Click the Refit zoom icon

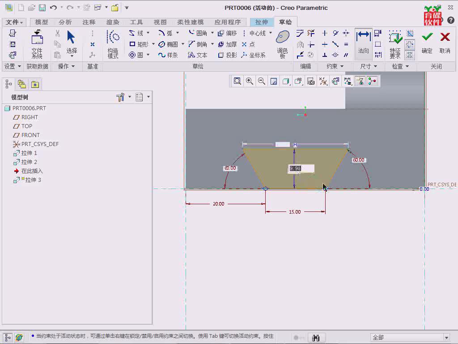237,81
